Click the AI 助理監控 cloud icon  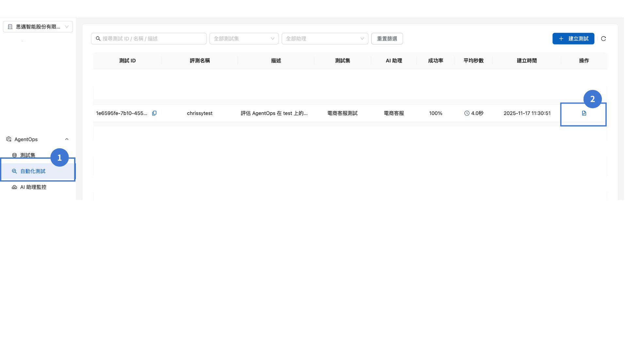[14, 187]
